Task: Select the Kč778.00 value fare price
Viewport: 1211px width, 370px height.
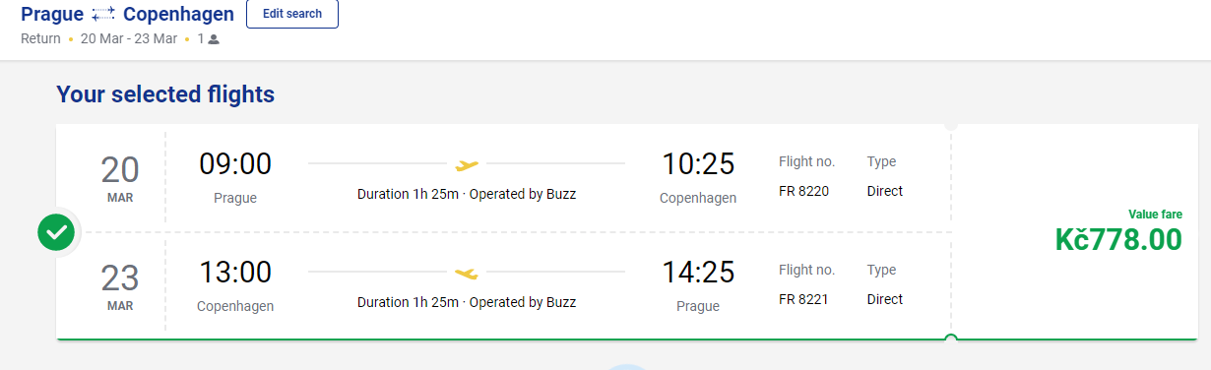Action: pyautogui.click(x=1118, y=239)
